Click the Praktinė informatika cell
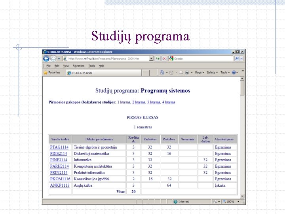 click(99, 173)
